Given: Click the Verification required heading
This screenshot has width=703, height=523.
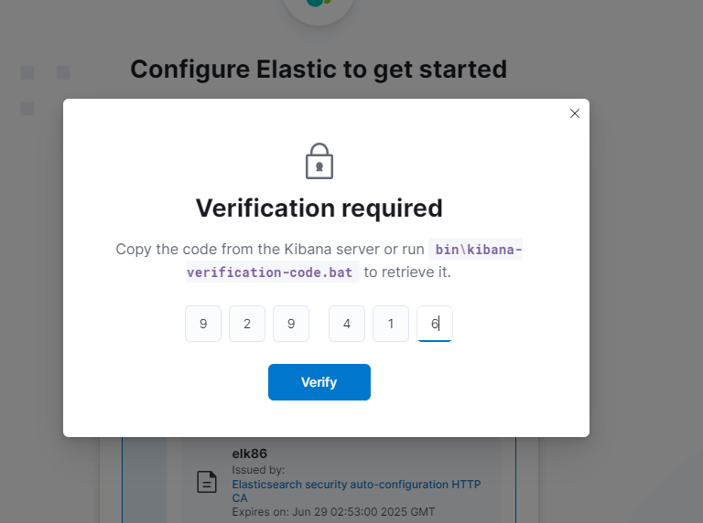Looking at the screenshot, I should (319, 208).
